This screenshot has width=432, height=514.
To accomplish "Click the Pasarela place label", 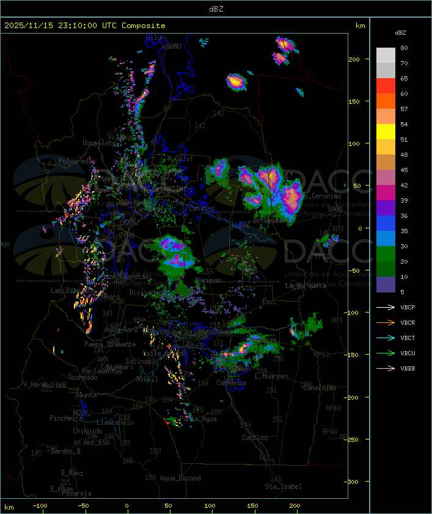I will [x=76, y=493].
